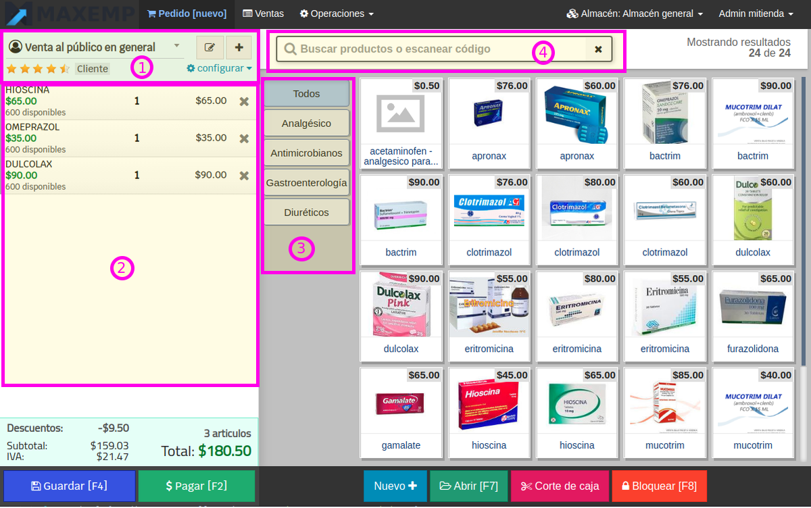Image resolution: width=811 pixels, height=508 pixels.
Task: Click the Pagar [F2] button
Action: coord(196,486)
